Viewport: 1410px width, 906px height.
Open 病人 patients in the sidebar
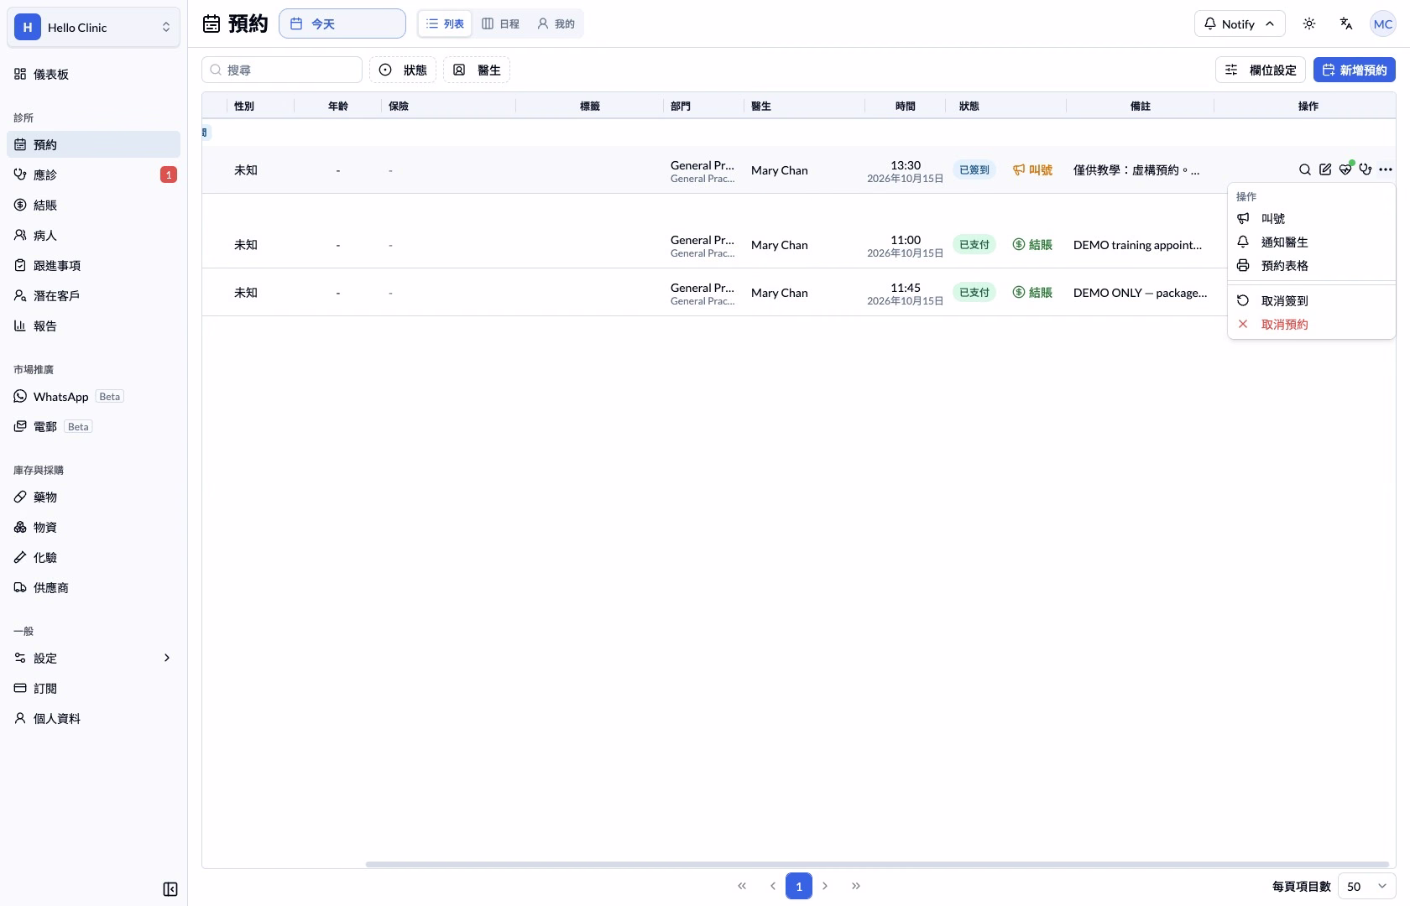coord(93,235)
